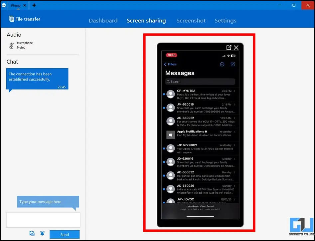Unmute the microphone icon
Screen dimensions: 315x241
tap(11, 45)
